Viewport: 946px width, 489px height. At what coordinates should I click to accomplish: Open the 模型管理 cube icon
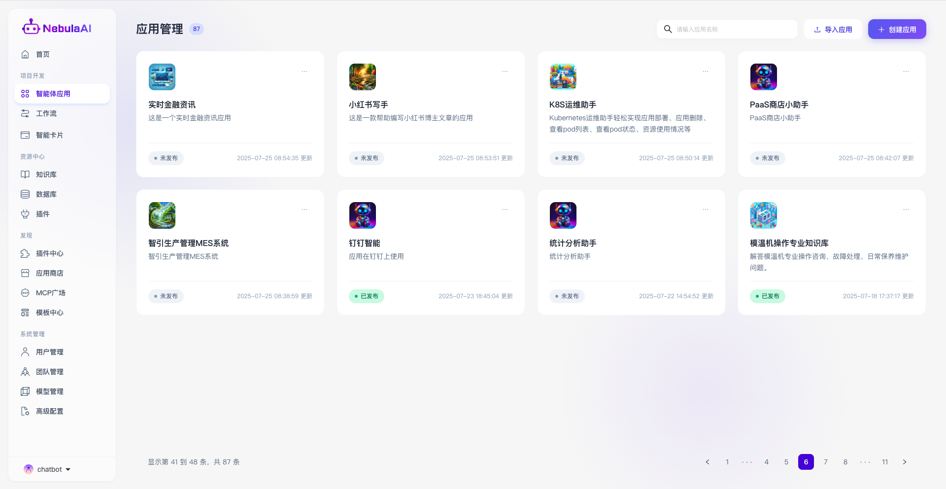(x=25, y=391)
